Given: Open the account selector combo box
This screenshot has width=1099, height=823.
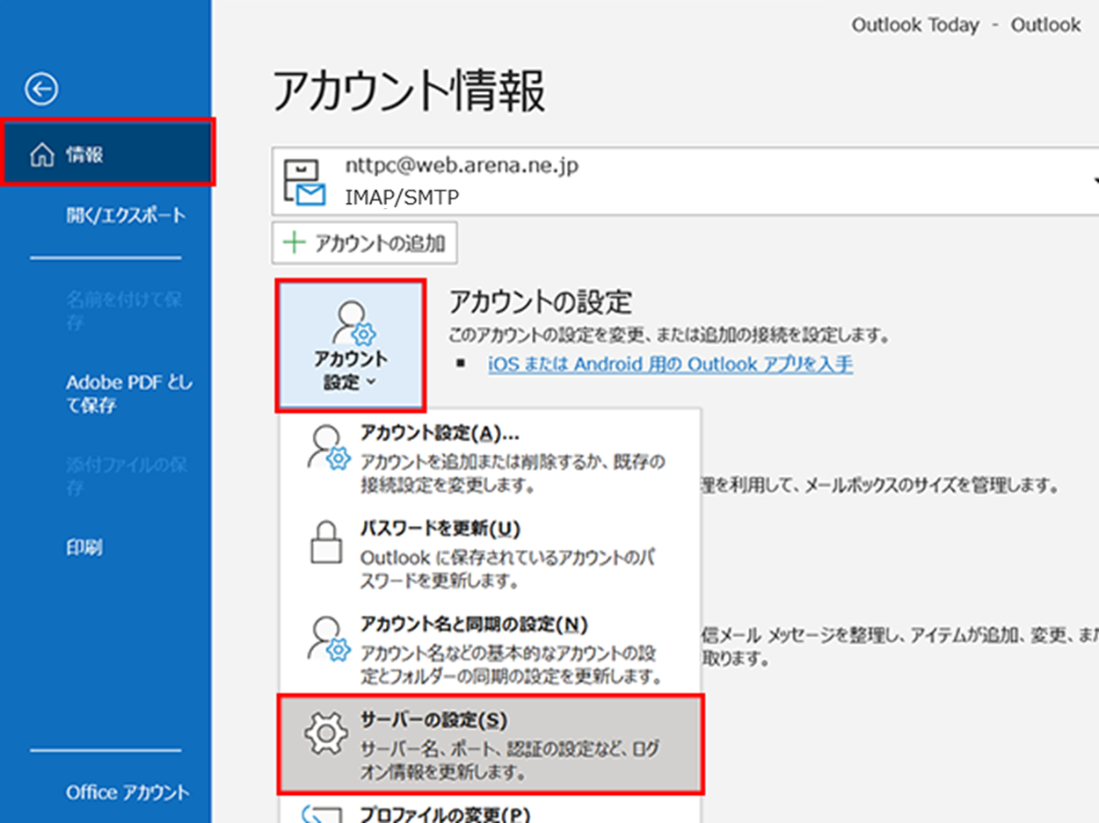Looking at the screenshot, I should pos(686,181).
